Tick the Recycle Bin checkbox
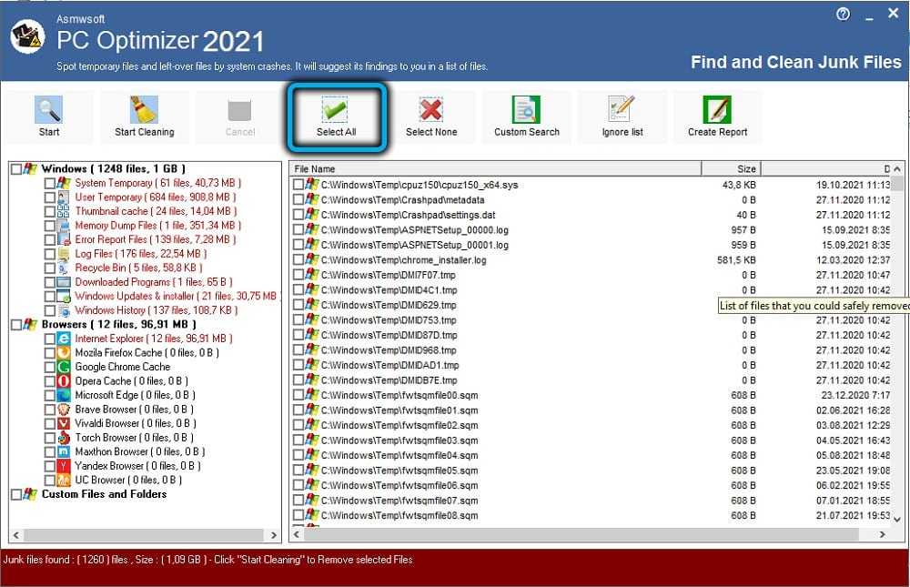 pyautogui.click(x=51, y=268)
